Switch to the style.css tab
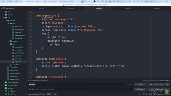 (x=157, y=8)
